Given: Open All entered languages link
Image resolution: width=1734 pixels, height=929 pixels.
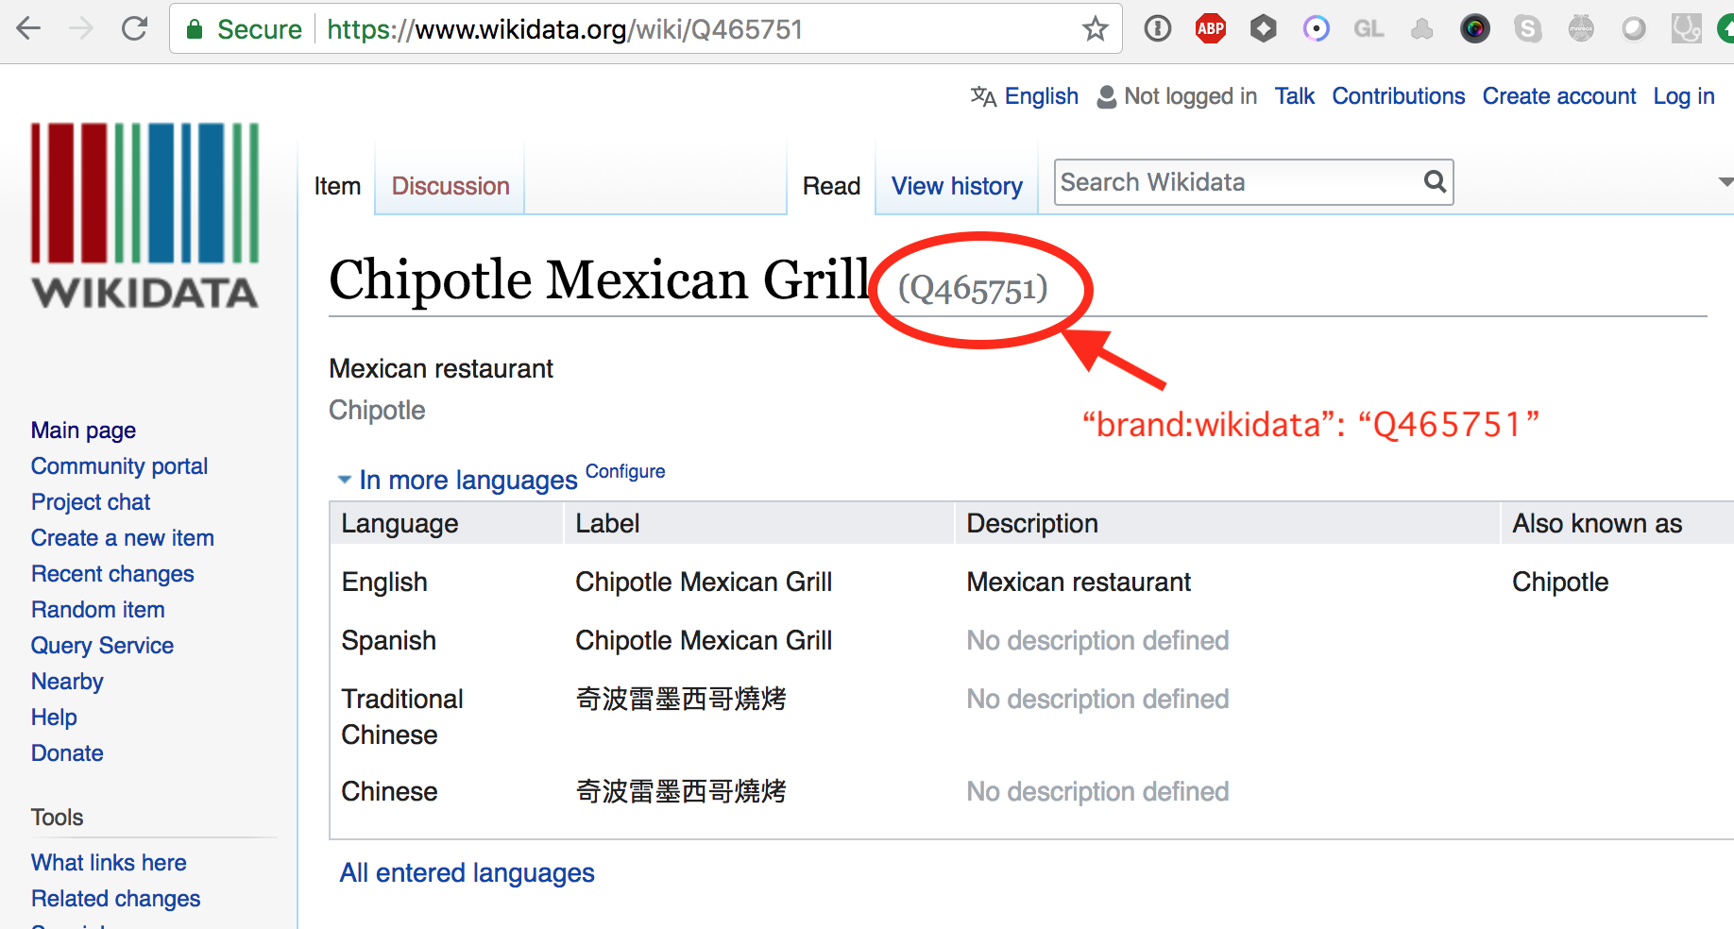Looking at the screenshot, I should point(467,872).
